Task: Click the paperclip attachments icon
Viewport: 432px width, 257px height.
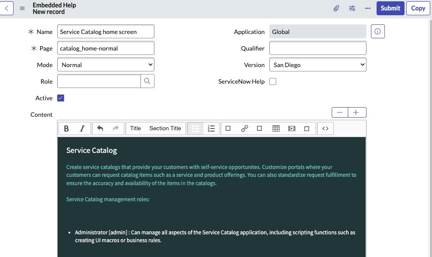Action: tap(336, 8)
